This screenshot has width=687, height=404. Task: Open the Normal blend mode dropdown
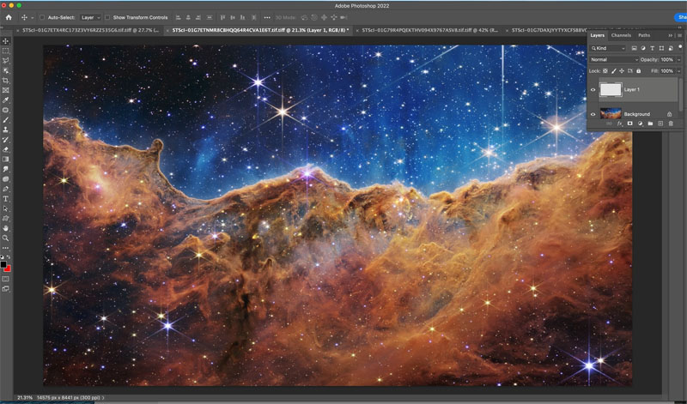pos(614,59)
